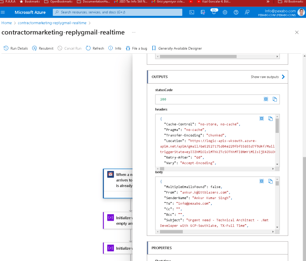Click the body box vertical scrollbar thumb
The width and height of the screenshot is (306, 261).
coord(277,183)
